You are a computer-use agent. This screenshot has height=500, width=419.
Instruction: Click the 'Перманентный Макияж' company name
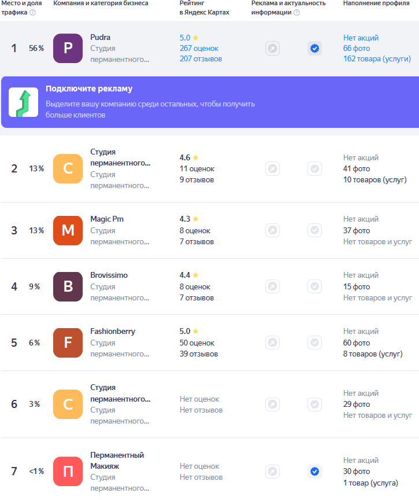(x=117, y=461)
